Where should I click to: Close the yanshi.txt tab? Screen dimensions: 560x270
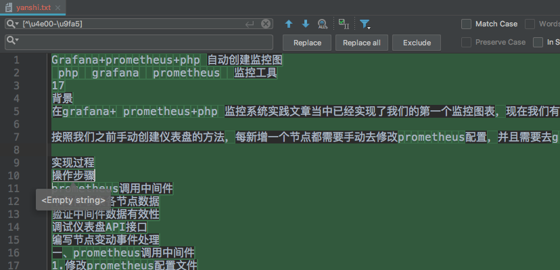pos(58,7)
